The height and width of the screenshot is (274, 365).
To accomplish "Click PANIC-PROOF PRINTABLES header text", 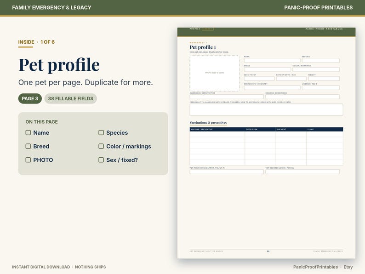I will click(318, 7).
